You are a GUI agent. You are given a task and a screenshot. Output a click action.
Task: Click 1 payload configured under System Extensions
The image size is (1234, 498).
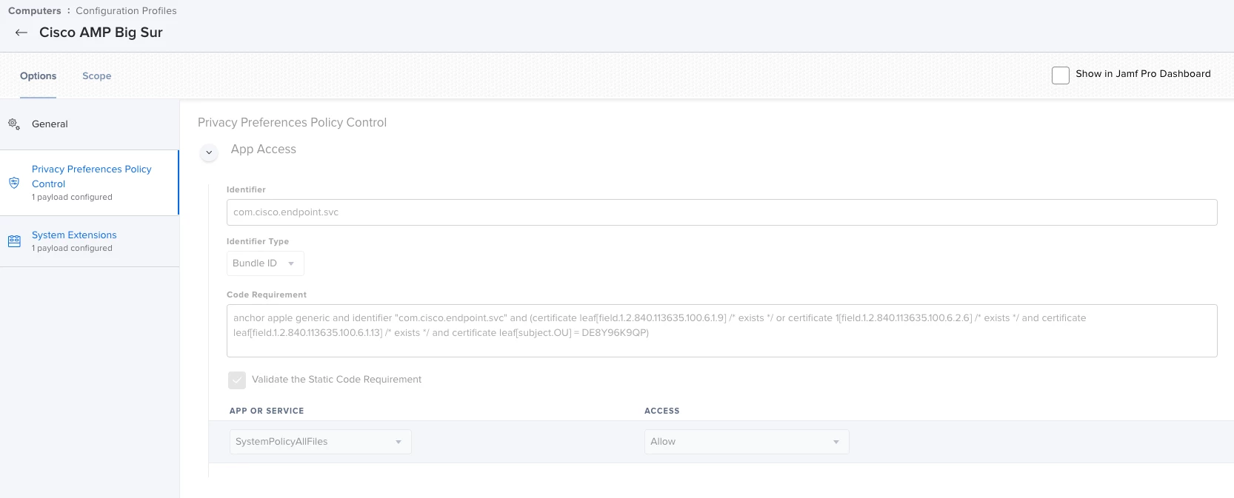(x=72, y=249)
